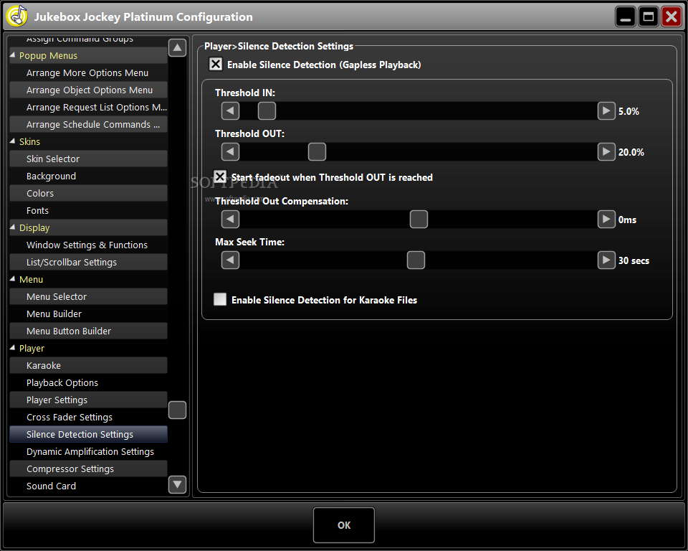Disable Silence Detection (Gapless Playback) checkbox
This screenshot has height=551, width=688.
pyautogui.click(x=216, y=64)
